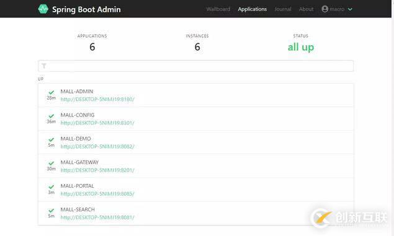Open the Wallboard menu item
This screenshot has height=236, width=394.
coord(218,9)
